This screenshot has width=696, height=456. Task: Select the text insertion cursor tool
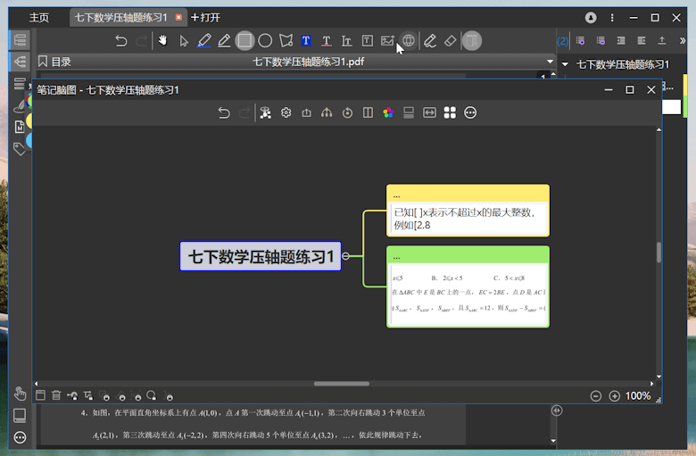(347, 41)
